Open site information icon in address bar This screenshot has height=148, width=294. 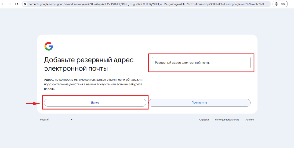pyautogui.click(x=25, y=4)
